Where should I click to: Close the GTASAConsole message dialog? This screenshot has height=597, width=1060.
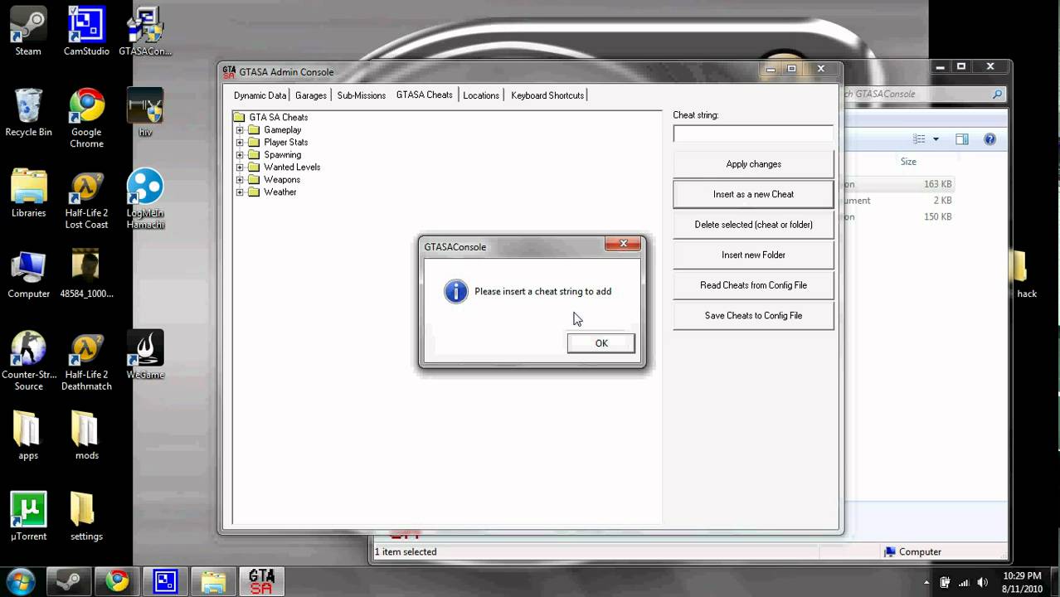pos(622,244)
